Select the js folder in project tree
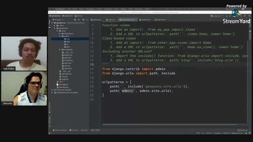The width and height of the screenshot is (253, 142). (66, 44)
